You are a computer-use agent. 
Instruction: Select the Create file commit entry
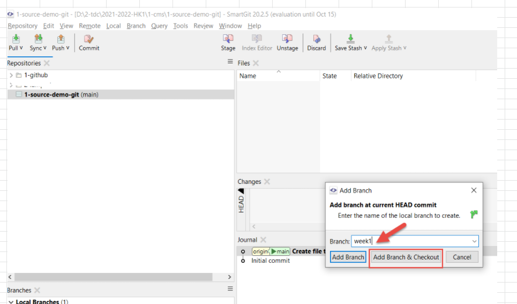(309, 251)
